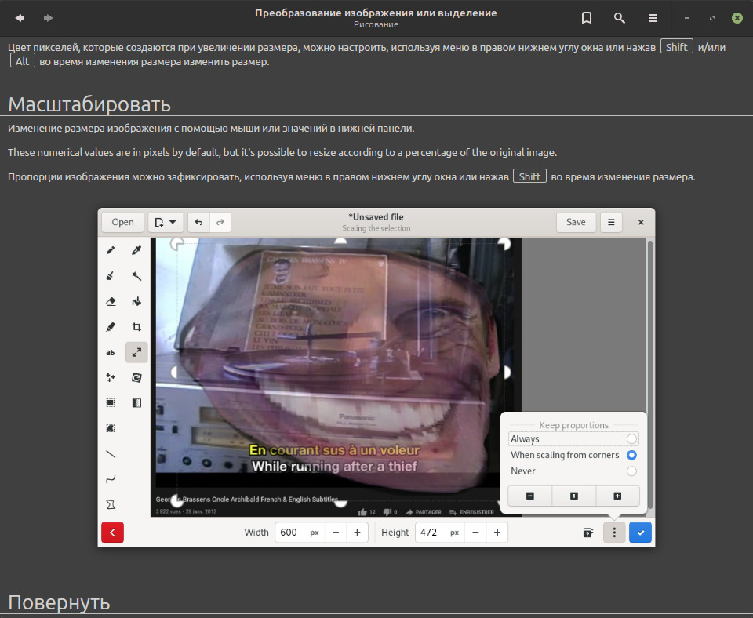Select the Always keep proportions option
This screenshot has width=753, height=618.
(631, 439)
